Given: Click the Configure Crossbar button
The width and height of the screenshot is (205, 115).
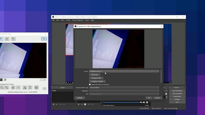Looking at the screenshot, I should [97, 81].
